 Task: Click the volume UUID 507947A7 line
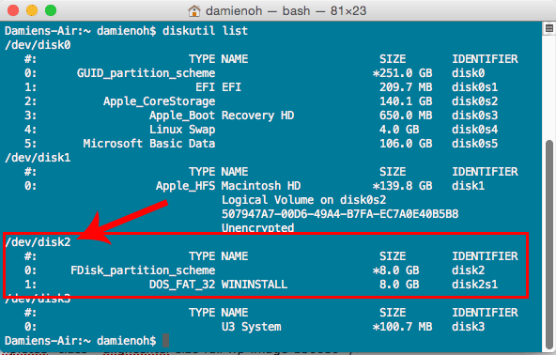point(340,214)
